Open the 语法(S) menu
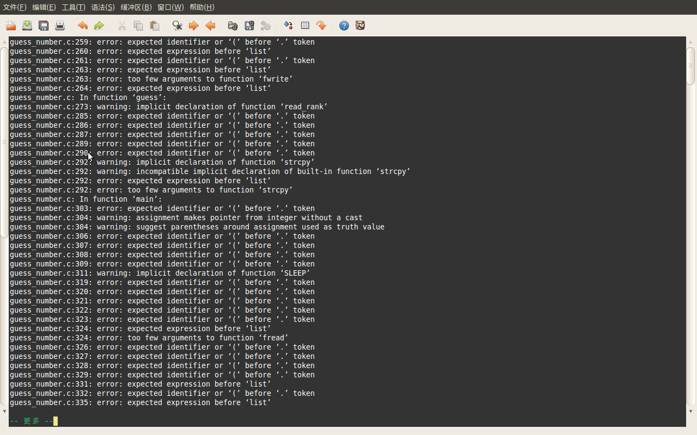This screenshot has width=697, height=435. click(x=103, y=7)
